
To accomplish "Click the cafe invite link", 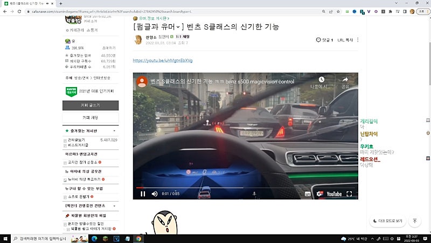I will [x=109, y=48].
